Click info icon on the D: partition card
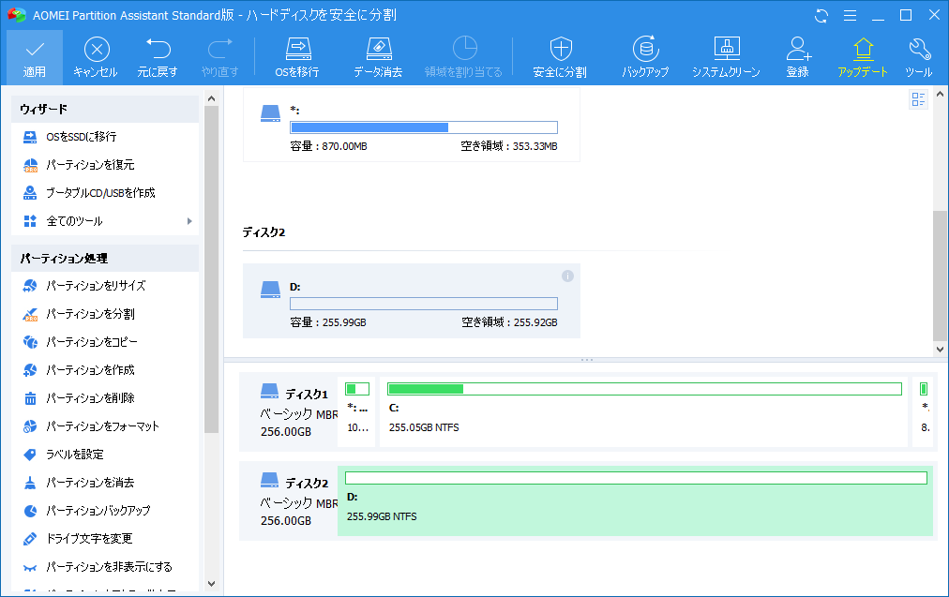 point(567,276)
